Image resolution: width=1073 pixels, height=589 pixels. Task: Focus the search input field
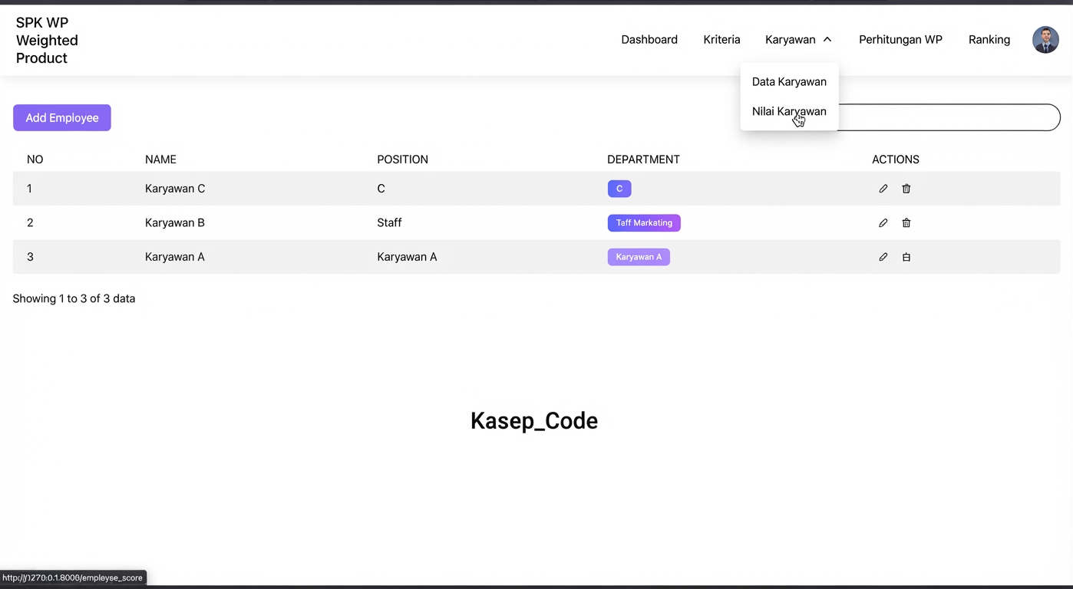click(x=948, y=117)
